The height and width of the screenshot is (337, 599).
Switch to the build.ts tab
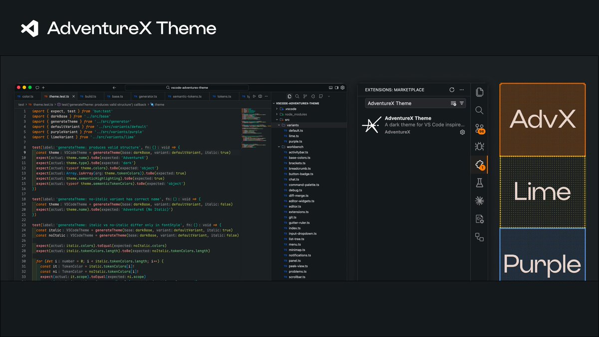click(x=90, y=96)
